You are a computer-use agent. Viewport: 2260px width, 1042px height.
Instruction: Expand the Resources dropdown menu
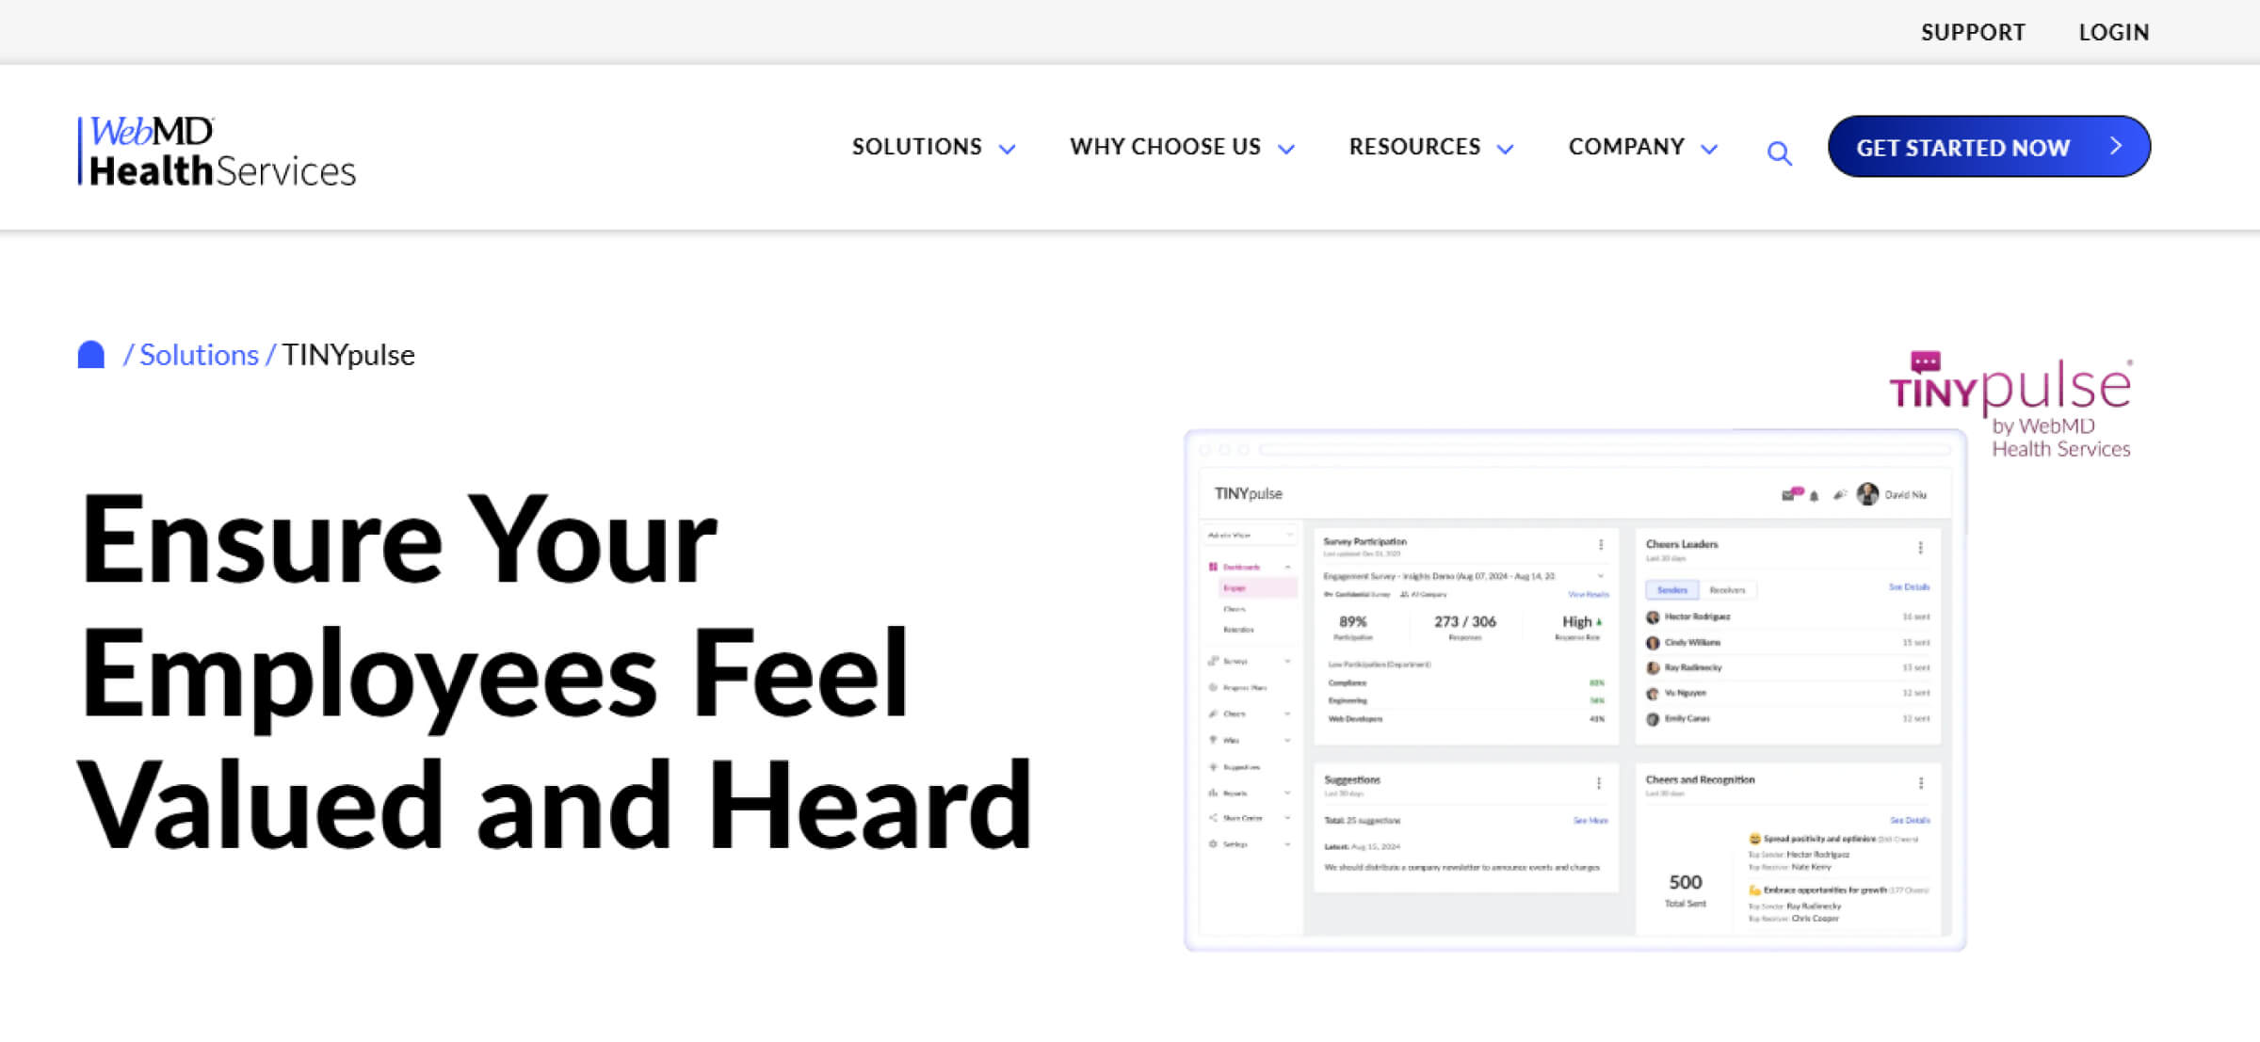click(1430, 148)
